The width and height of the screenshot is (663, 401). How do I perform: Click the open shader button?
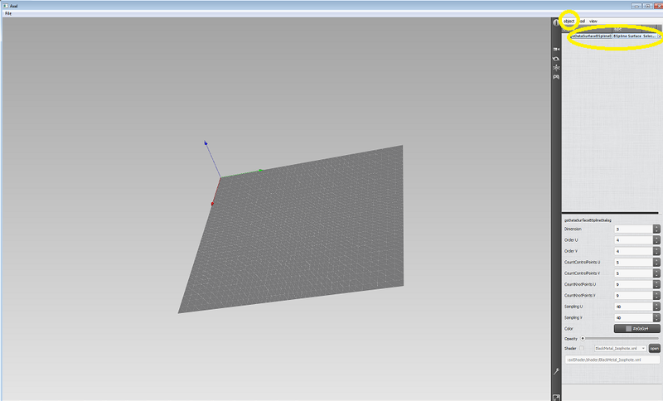click(654, 349)
